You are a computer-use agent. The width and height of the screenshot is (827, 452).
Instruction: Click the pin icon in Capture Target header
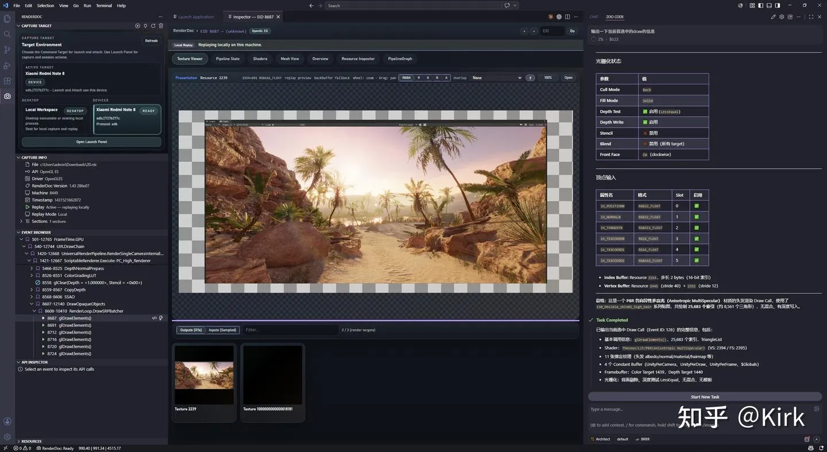coord(145,26)
